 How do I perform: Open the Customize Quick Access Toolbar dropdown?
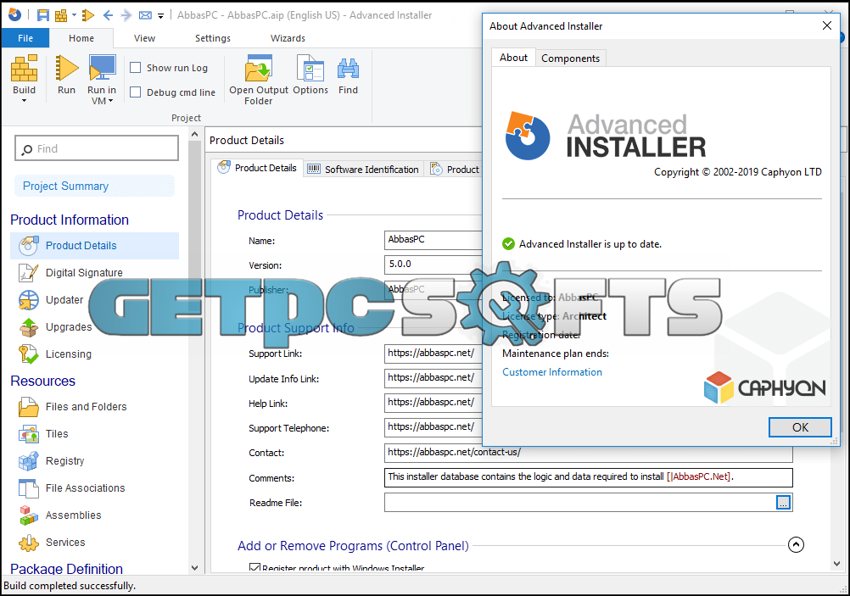tap(161, 16)
